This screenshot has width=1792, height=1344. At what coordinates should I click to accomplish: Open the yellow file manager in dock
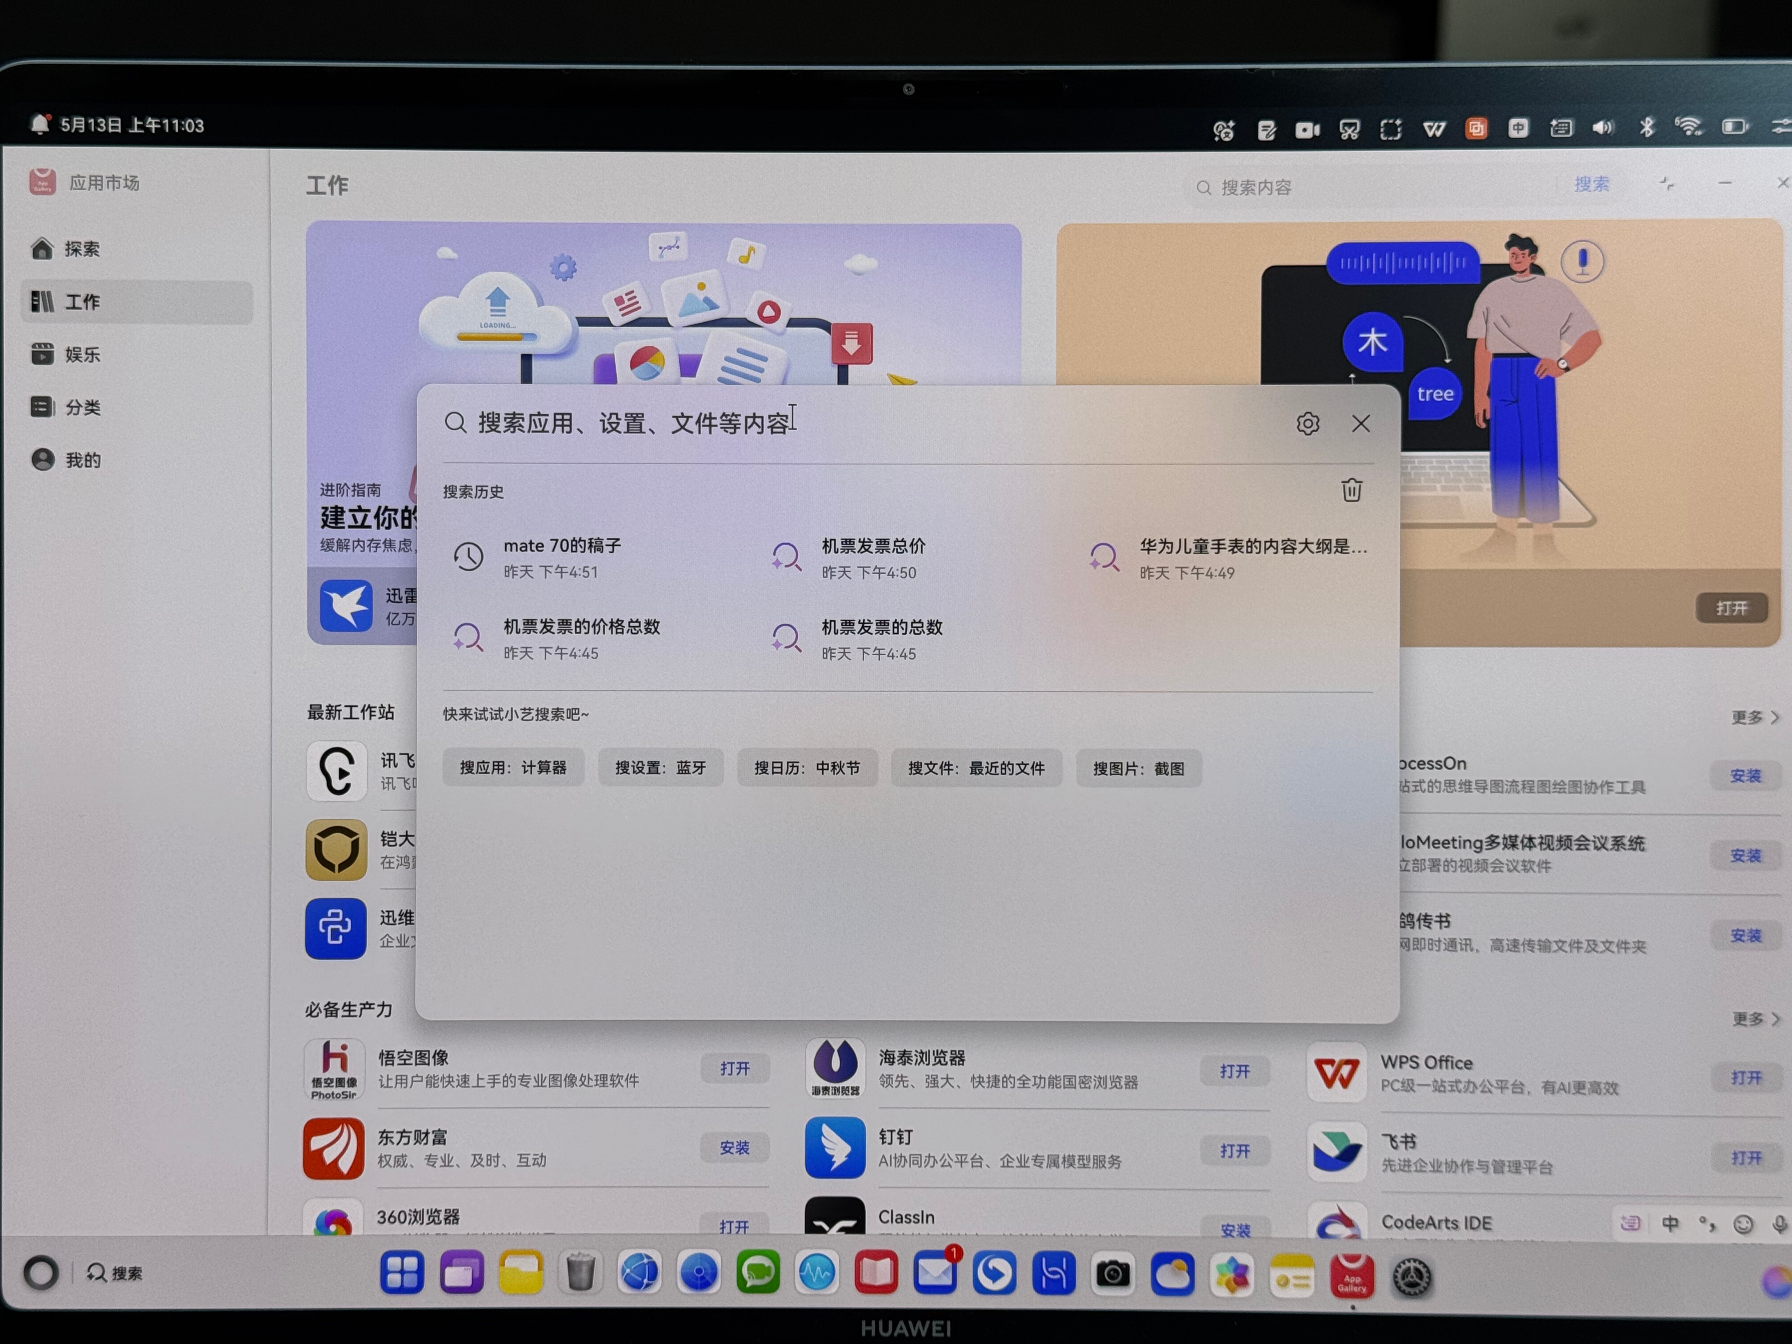pyautogui.click(x=520, y=1272)
